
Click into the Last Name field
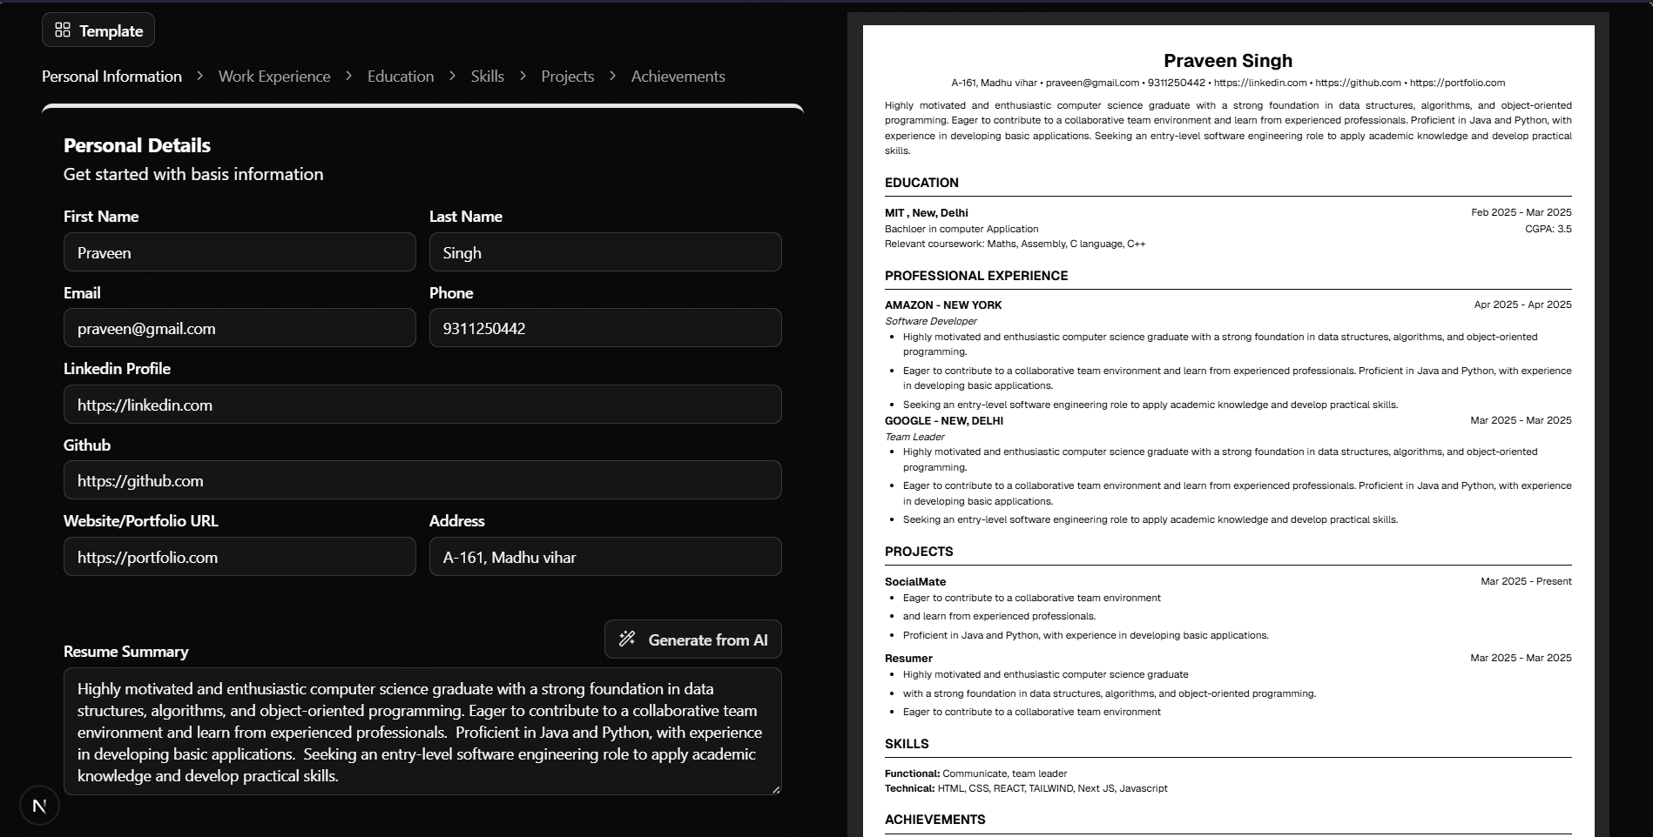[x=605, y=252]
